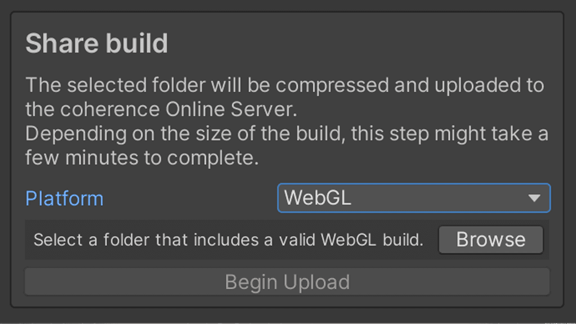Click the WebGL text in the dropdown
The height and width of the screenshot is (324, 576).
tap(317, 198)
